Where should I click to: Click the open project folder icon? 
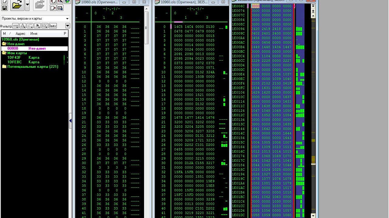point(17,5)
